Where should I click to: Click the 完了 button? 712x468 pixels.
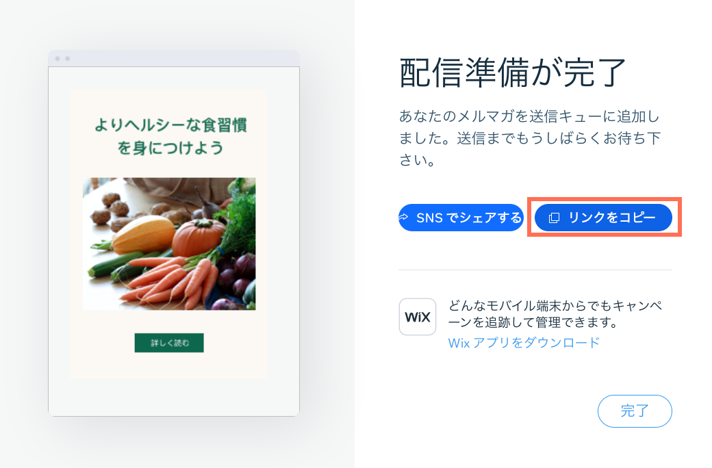click(635, 411)
